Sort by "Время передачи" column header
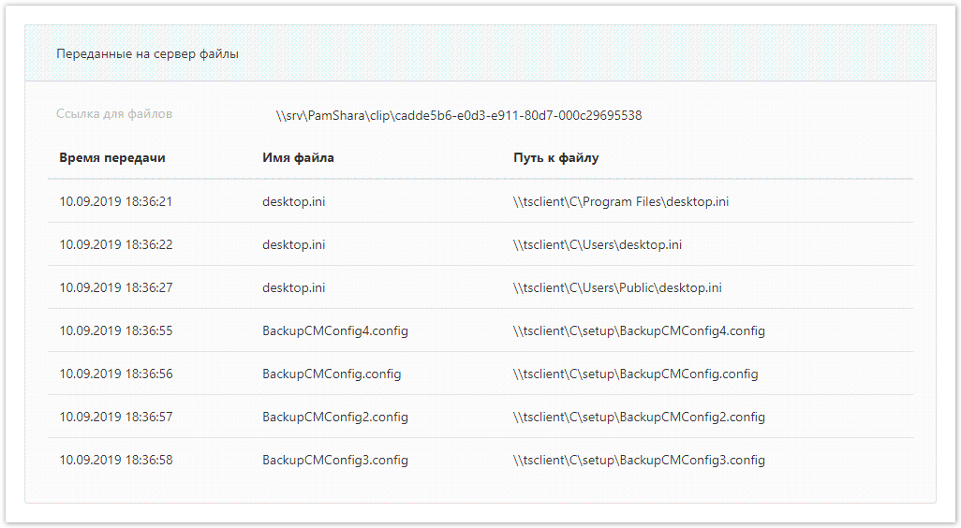 [x=111, y=158]
